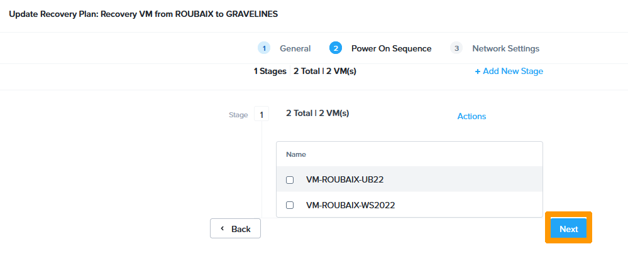628x276 pixels.
Task: Click the VM-ROUBAIX-UB22 name text
Action: 344,179
